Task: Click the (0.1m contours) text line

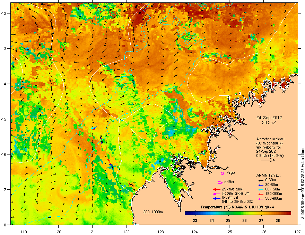Action: tap(269, 143)
